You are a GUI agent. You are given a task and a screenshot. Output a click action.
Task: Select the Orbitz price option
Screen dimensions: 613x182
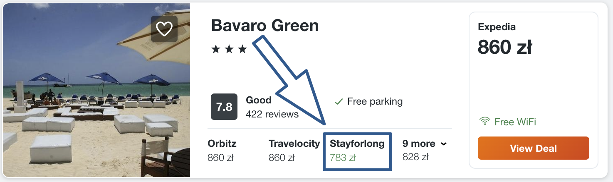[222, 150]
